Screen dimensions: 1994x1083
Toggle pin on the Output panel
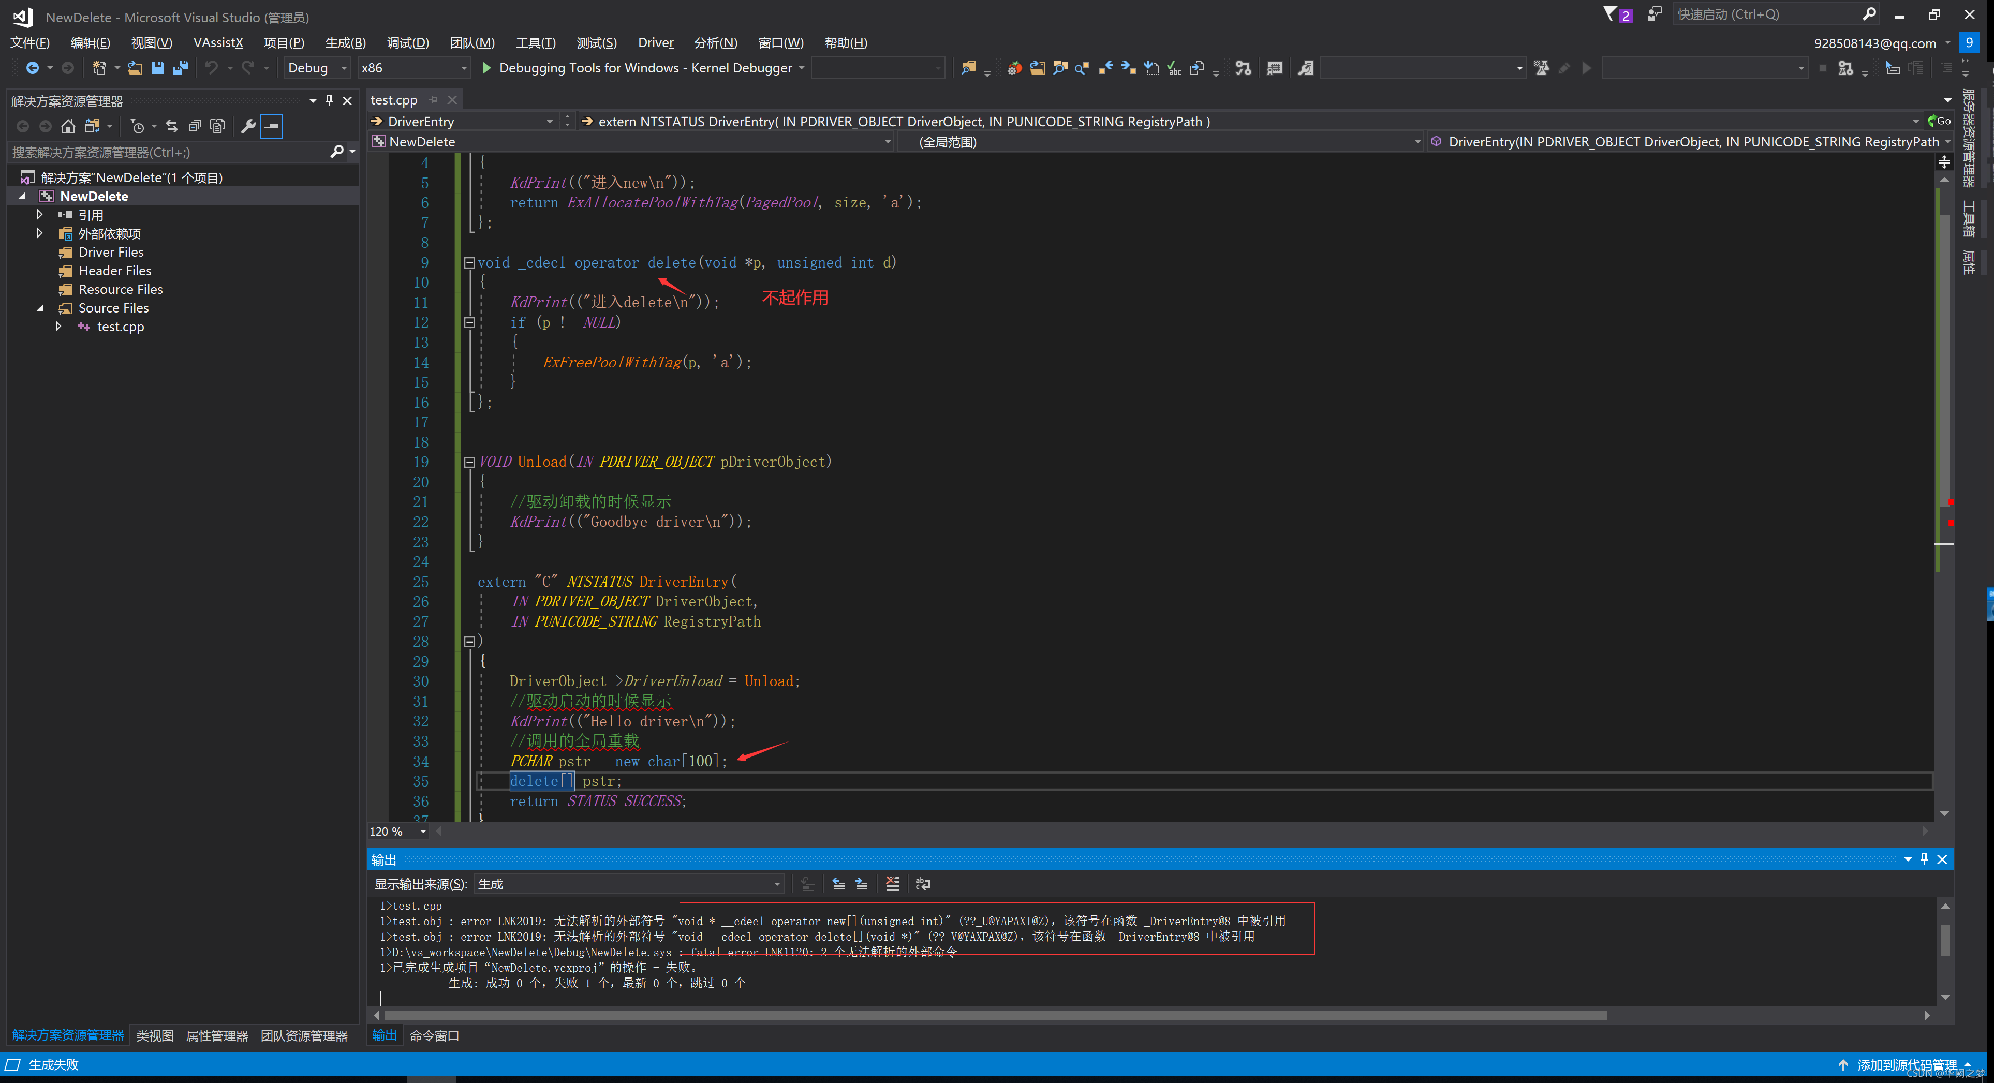pyautogui.click(x=1924, y=859)
